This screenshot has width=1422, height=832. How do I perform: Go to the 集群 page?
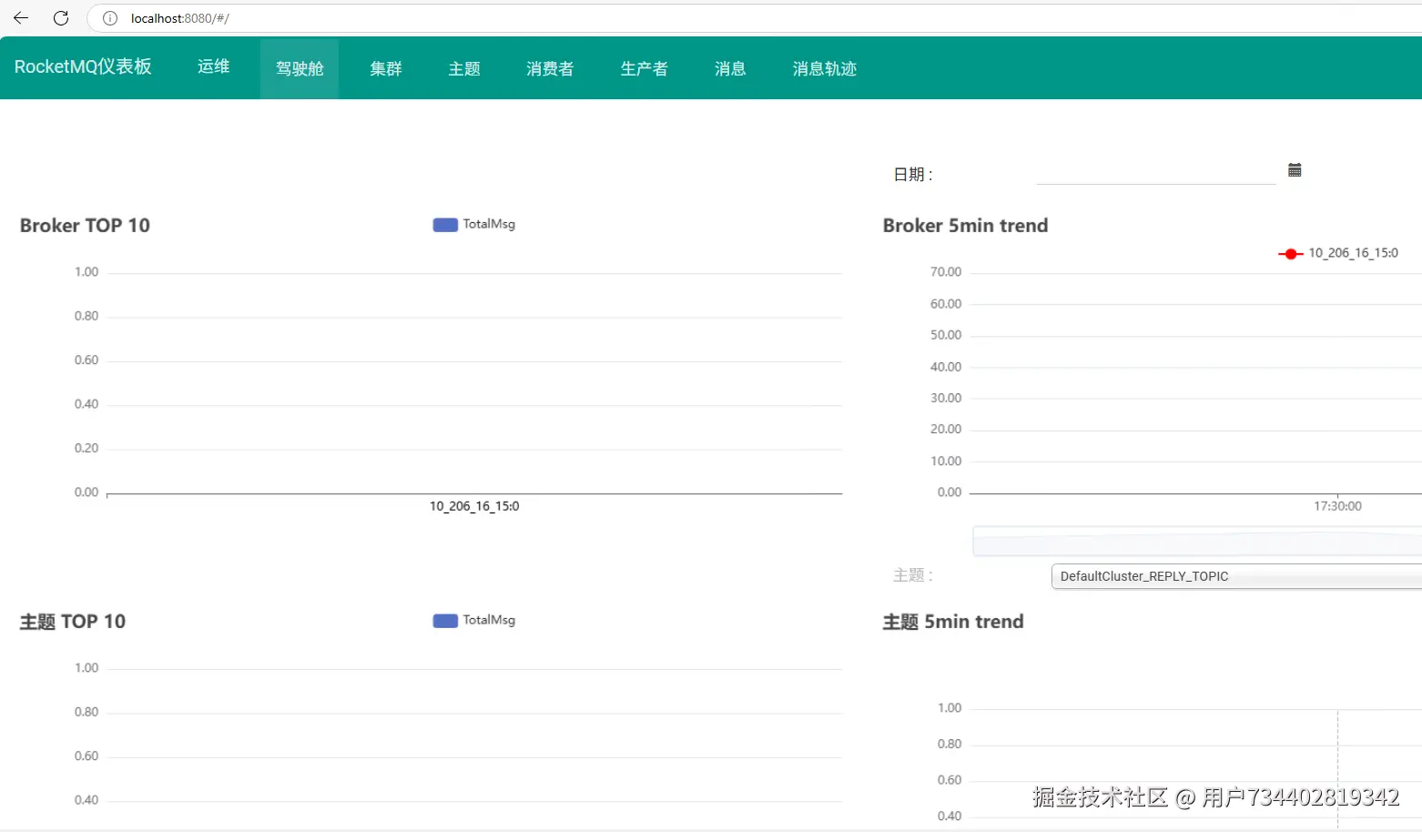[385, 67]
